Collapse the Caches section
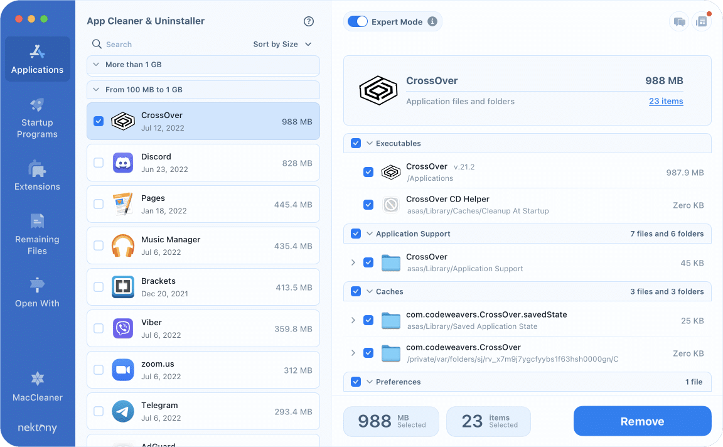Screen dimensions: 723x447 point(369,291)
